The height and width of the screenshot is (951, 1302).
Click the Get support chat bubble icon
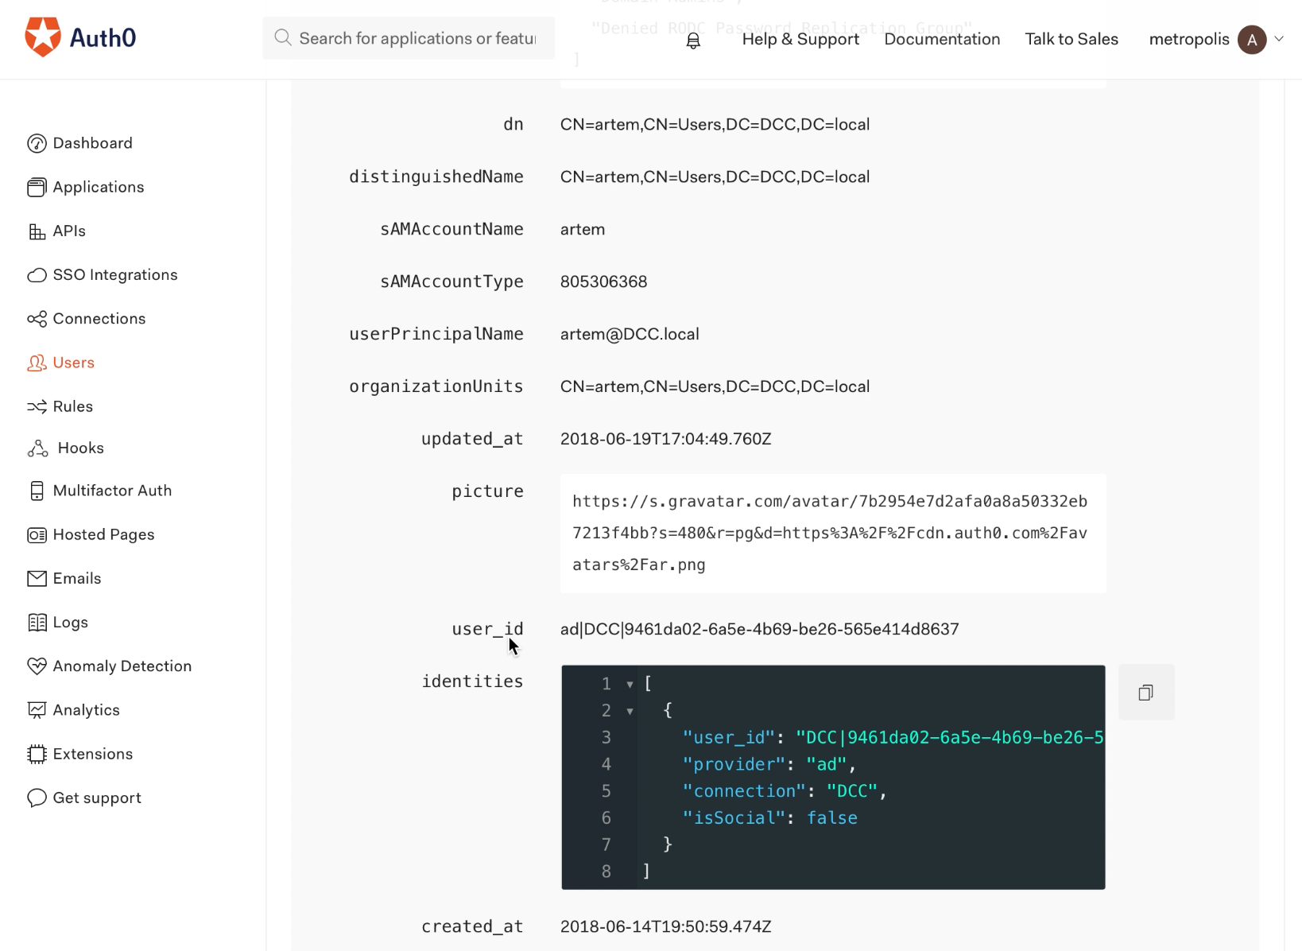click(x=37, y=798)
